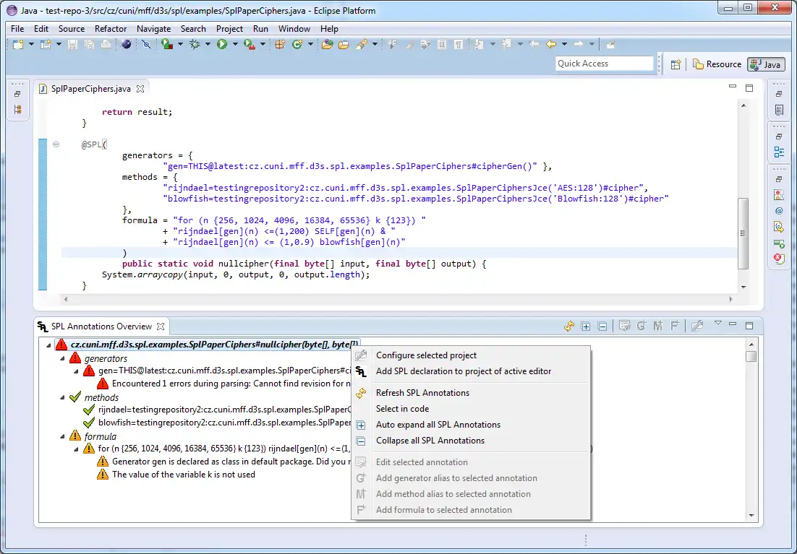This screenshot has width=797, height=554.
Task: Switch to the Resource perspective
Action: click(717, 64)
